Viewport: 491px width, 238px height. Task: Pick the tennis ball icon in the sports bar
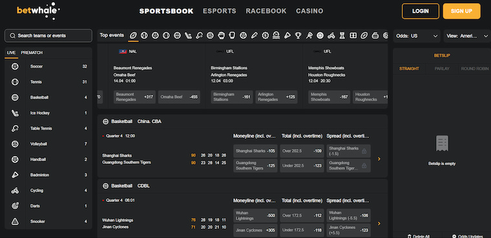coord(166,35)
